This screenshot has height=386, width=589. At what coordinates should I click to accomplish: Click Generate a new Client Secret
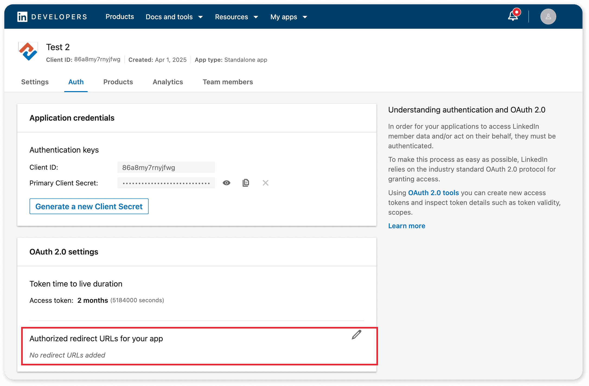(x=89, y=206)
